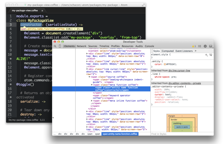Toggle the mobile device emulation icon
The image size is (223, 144).
60,46
